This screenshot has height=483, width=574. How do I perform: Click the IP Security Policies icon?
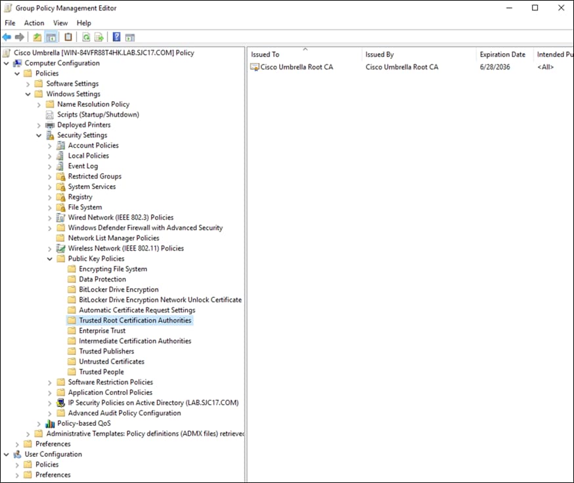[x=61, y=403]
